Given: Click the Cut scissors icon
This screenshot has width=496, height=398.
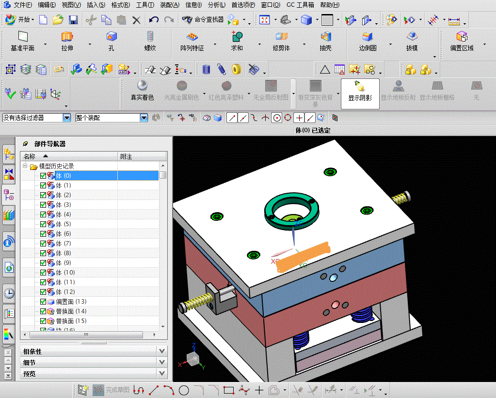Looking at the screenshot, I should click(x=91, y=20).
